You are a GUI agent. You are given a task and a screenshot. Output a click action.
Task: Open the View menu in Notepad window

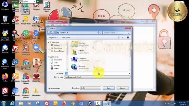[x=64, y=25]
